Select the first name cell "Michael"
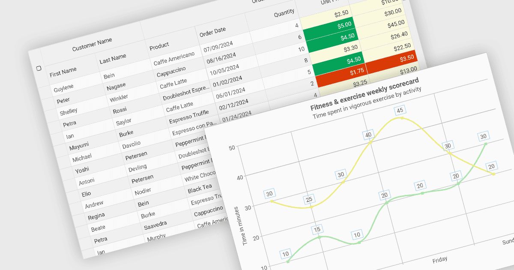The image size is (514, 270). coord(82,159)
